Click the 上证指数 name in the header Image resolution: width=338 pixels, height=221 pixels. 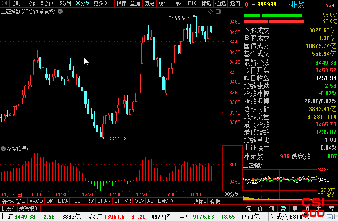tap(291, 4)
